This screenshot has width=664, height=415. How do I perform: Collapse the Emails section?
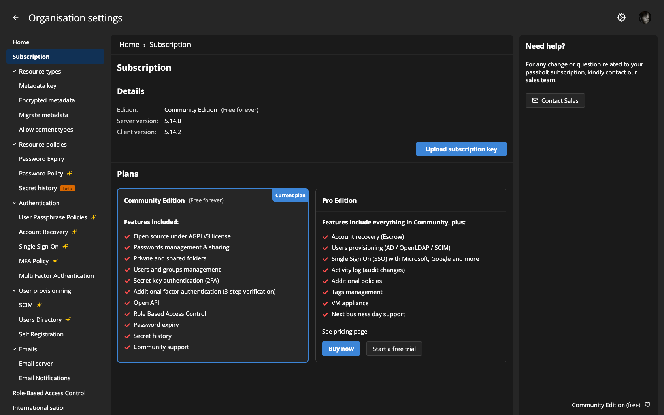pyautogui.click(x=14, y=349)
